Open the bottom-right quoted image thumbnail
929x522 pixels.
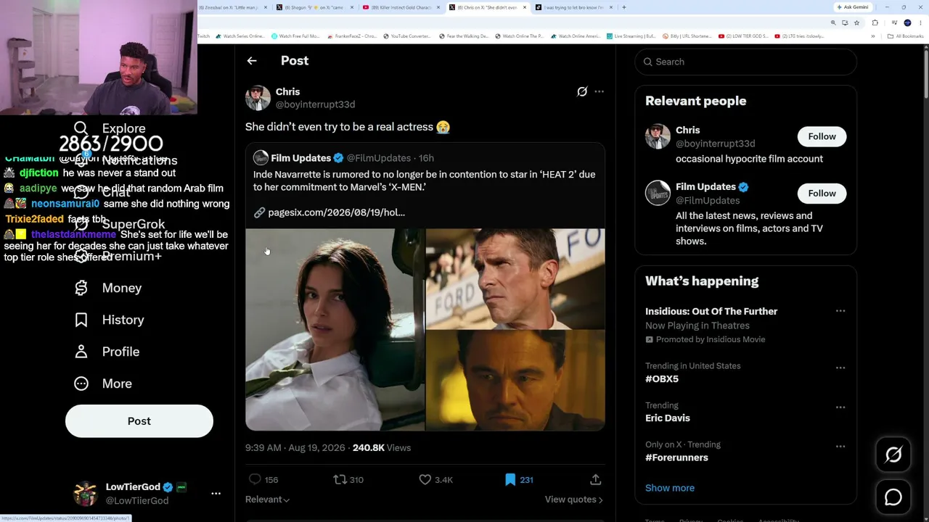coord(515,381)
